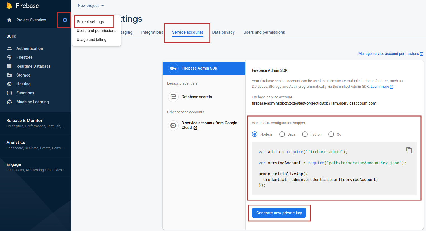Open the New project dropdown

91,6
